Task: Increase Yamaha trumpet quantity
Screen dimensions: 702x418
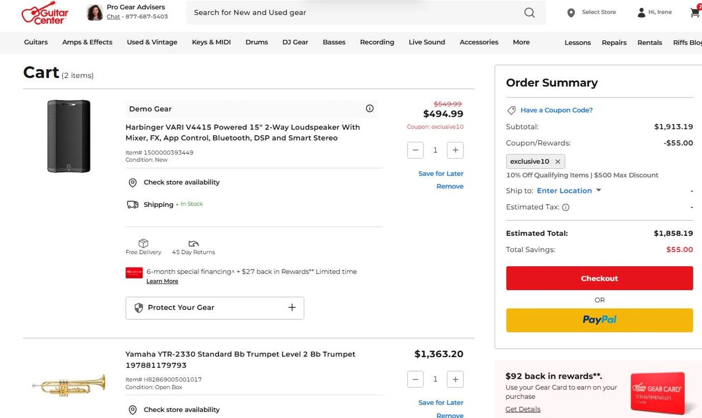Action: click(455, 379)
